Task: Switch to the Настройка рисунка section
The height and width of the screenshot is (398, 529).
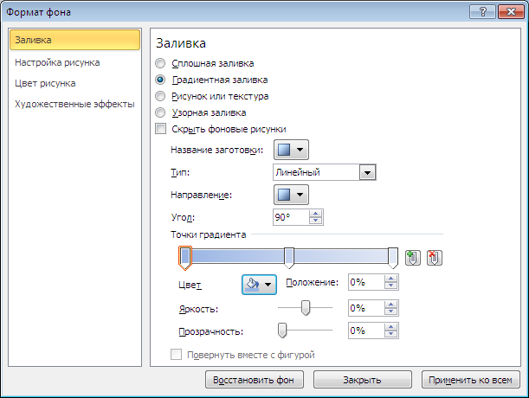Action: 57,62
